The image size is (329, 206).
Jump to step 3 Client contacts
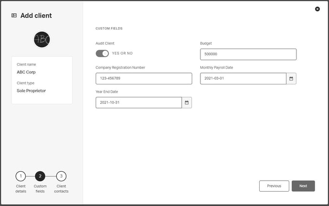click(61, 176)
